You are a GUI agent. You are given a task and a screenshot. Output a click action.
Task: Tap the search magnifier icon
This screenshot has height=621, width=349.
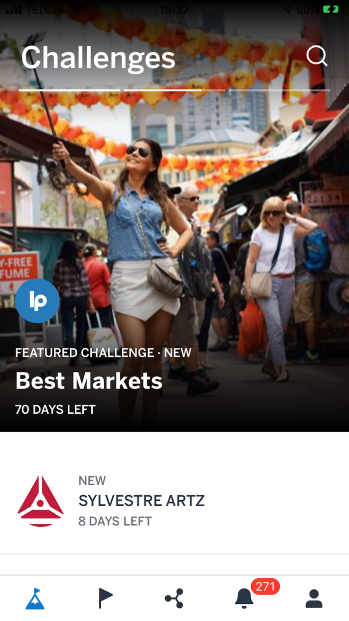(x=317, y=56)
